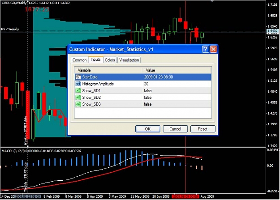Click the current price tag 1.6430
The width and height of the screenshot is (280, 200).
pos(272,31)
